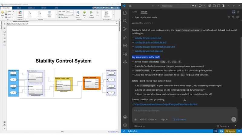Add attachment with plus icon in prompt box
This screenshot has width=242, height=136.
(136, 119)
